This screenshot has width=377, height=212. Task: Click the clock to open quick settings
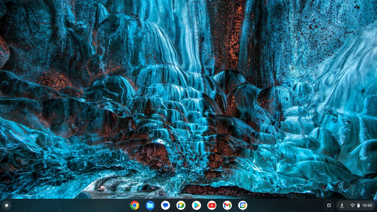[367, 205]
